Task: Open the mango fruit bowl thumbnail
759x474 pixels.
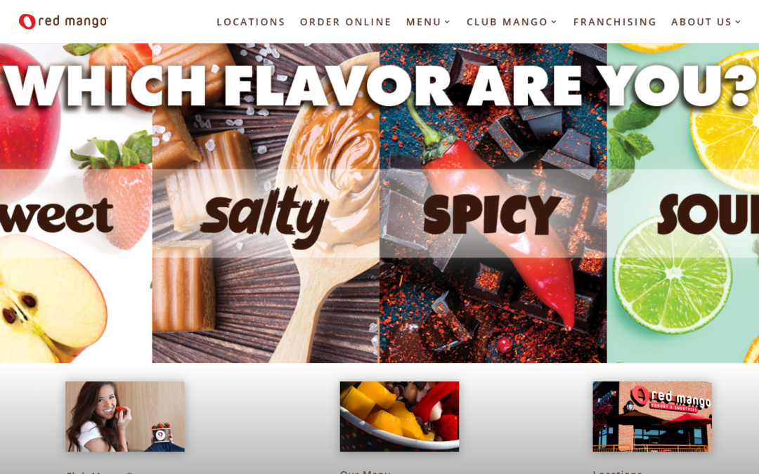Action: pyautogui.click(x=399, y=416)
